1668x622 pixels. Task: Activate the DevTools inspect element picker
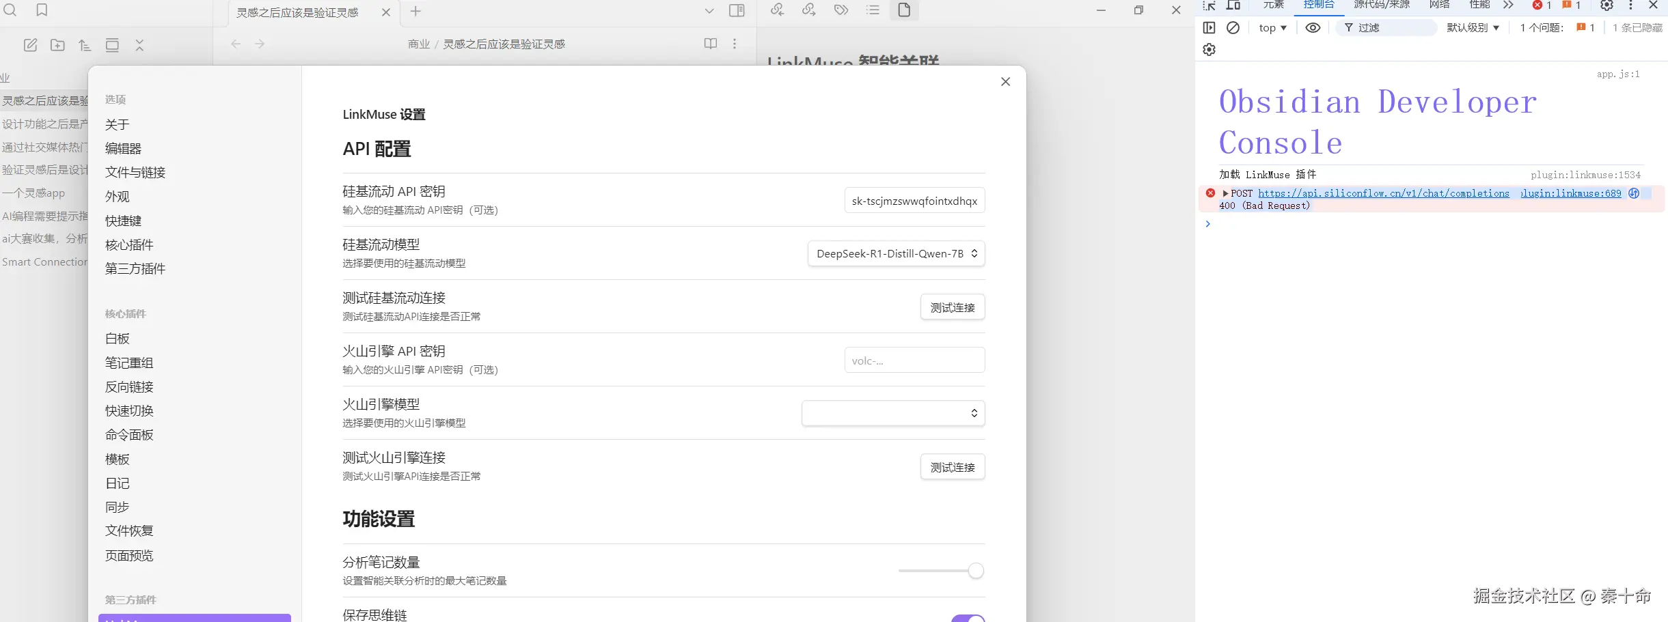click(x=1209, y=5)
